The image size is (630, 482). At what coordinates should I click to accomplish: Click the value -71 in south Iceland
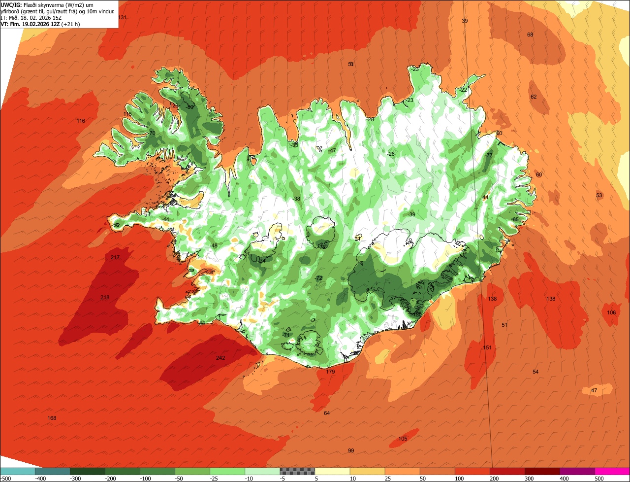click(x=286, y=335)
